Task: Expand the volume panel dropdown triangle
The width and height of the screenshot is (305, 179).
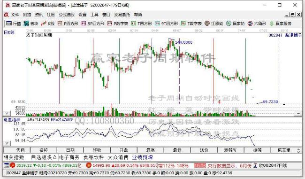Action: pos(7,113)
